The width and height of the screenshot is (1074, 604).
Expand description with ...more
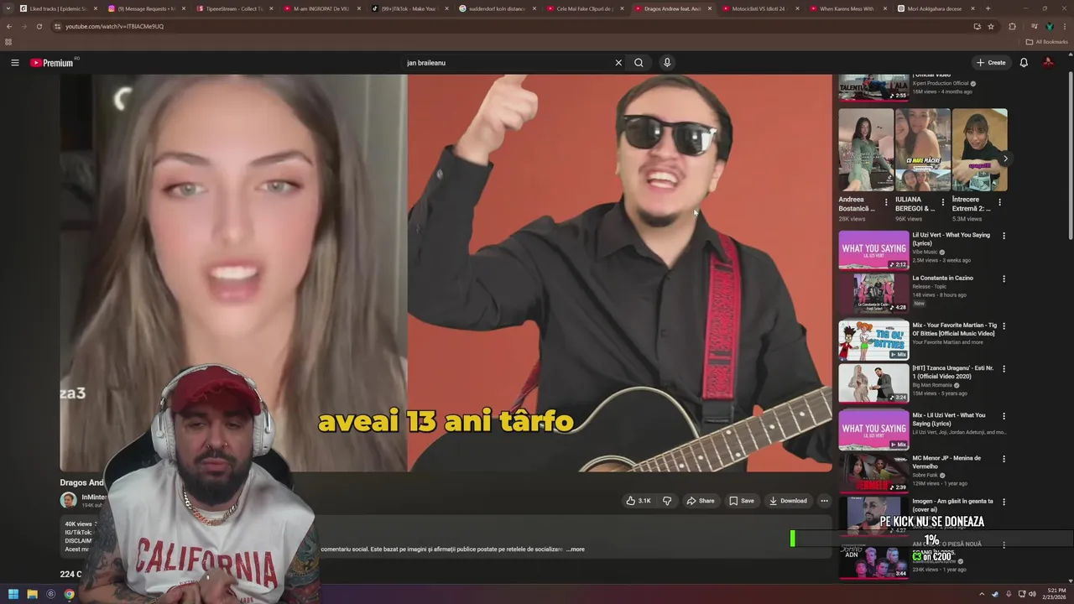coord(576,549)
